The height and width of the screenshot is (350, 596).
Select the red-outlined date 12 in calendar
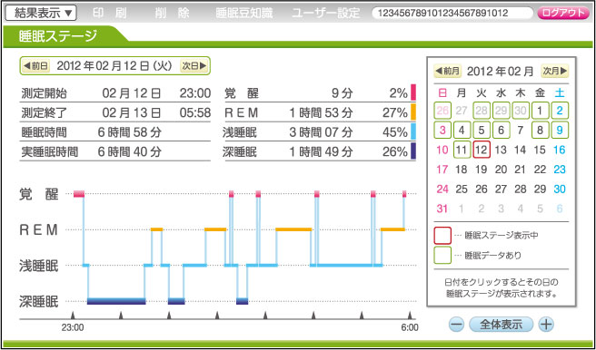click(x=482, y=150)
